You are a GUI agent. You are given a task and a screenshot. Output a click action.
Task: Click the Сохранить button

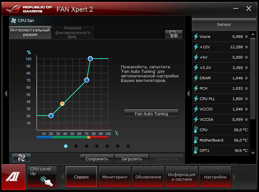[x=97, y=159]
